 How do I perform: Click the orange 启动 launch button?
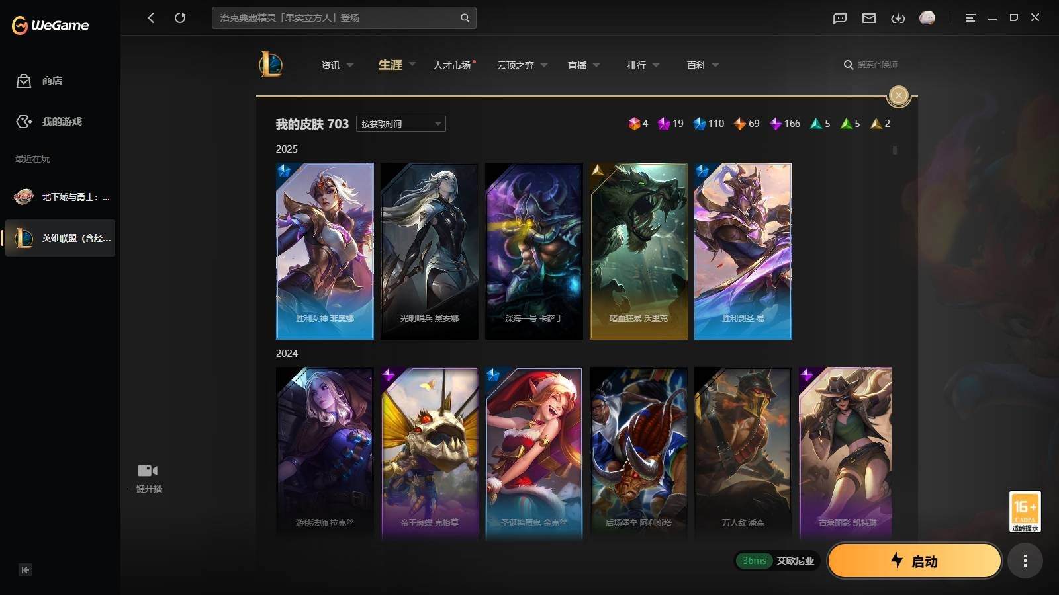pyautogui.click(x=915, y=561)
